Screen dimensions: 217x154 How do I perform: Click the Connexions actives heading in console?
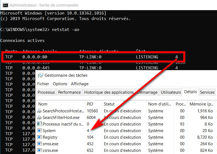(22, 41)
